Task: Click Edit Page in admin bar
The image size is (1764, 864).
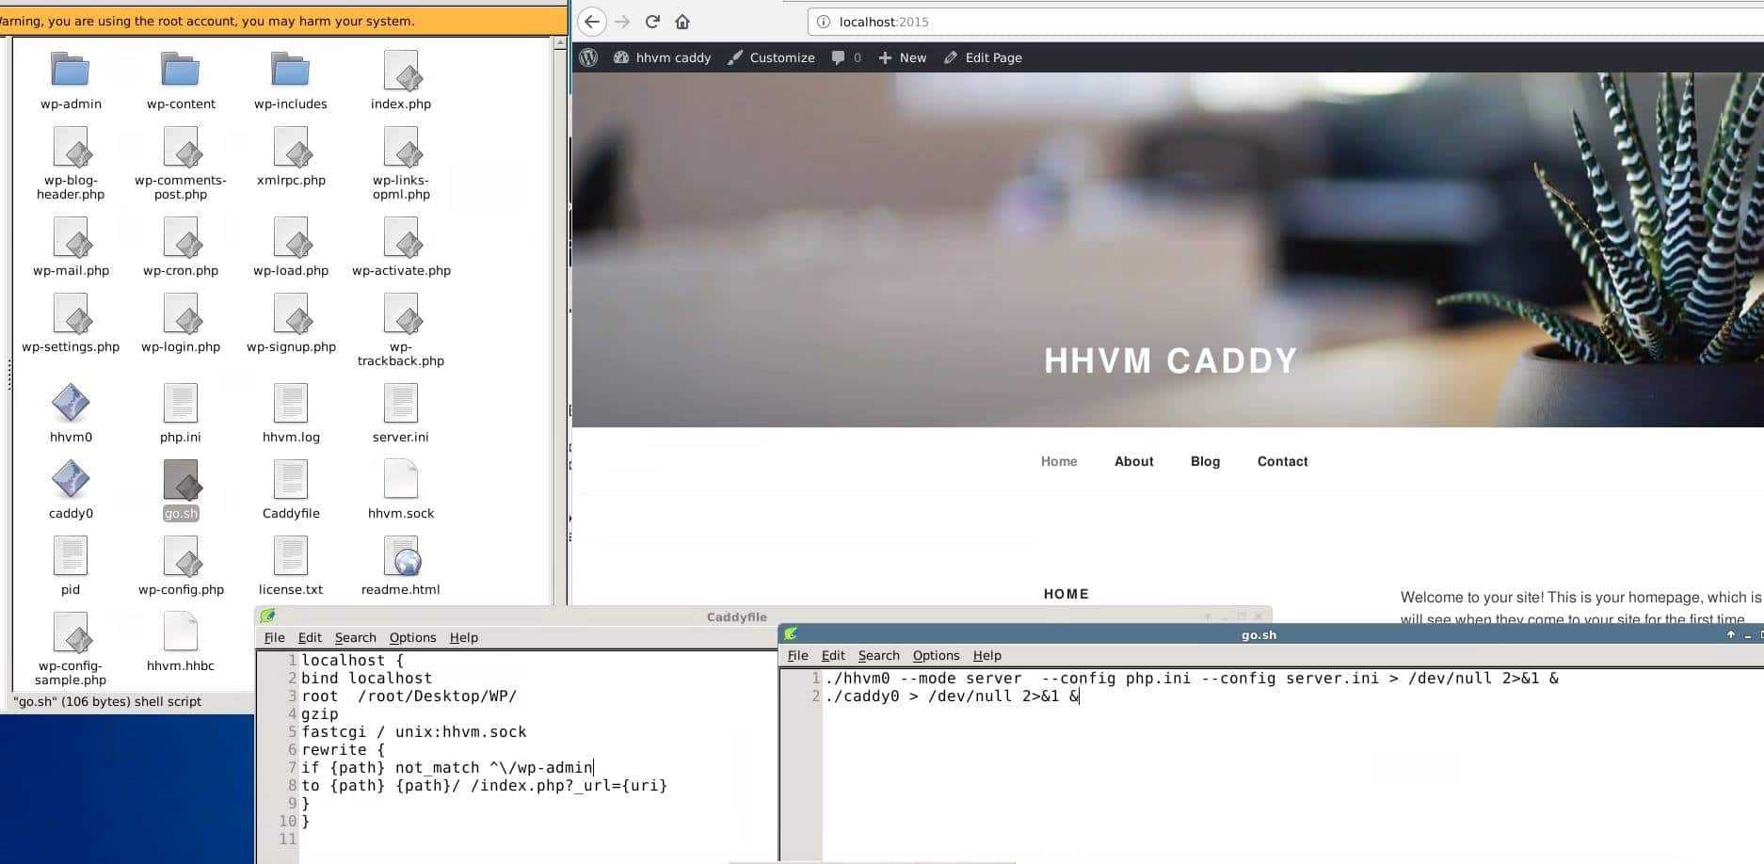Action: click(983, 57)
